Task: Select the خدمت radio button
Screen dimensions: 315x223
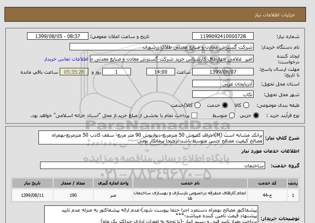Action: pos(225,105)
